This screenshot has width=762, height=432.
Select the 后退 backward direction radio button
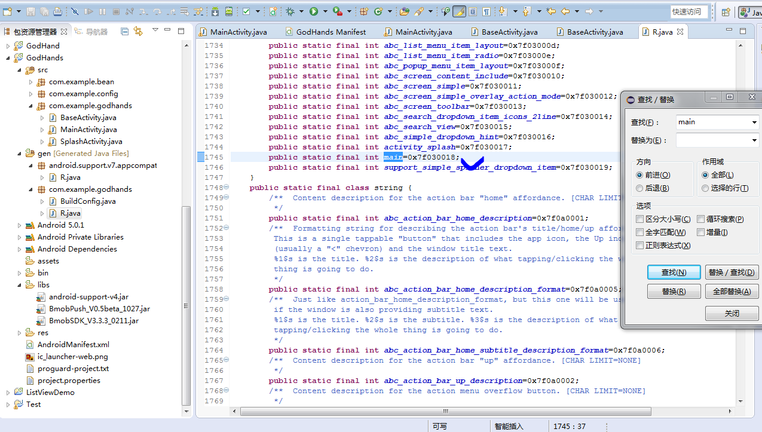coord(640,188)
